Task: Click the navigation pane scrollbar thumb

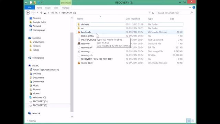Action: point(72,72)
